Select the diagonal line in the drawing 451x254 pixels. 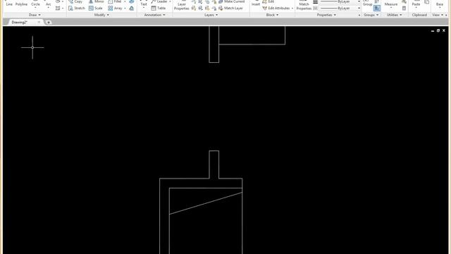(x=206, y=203)
